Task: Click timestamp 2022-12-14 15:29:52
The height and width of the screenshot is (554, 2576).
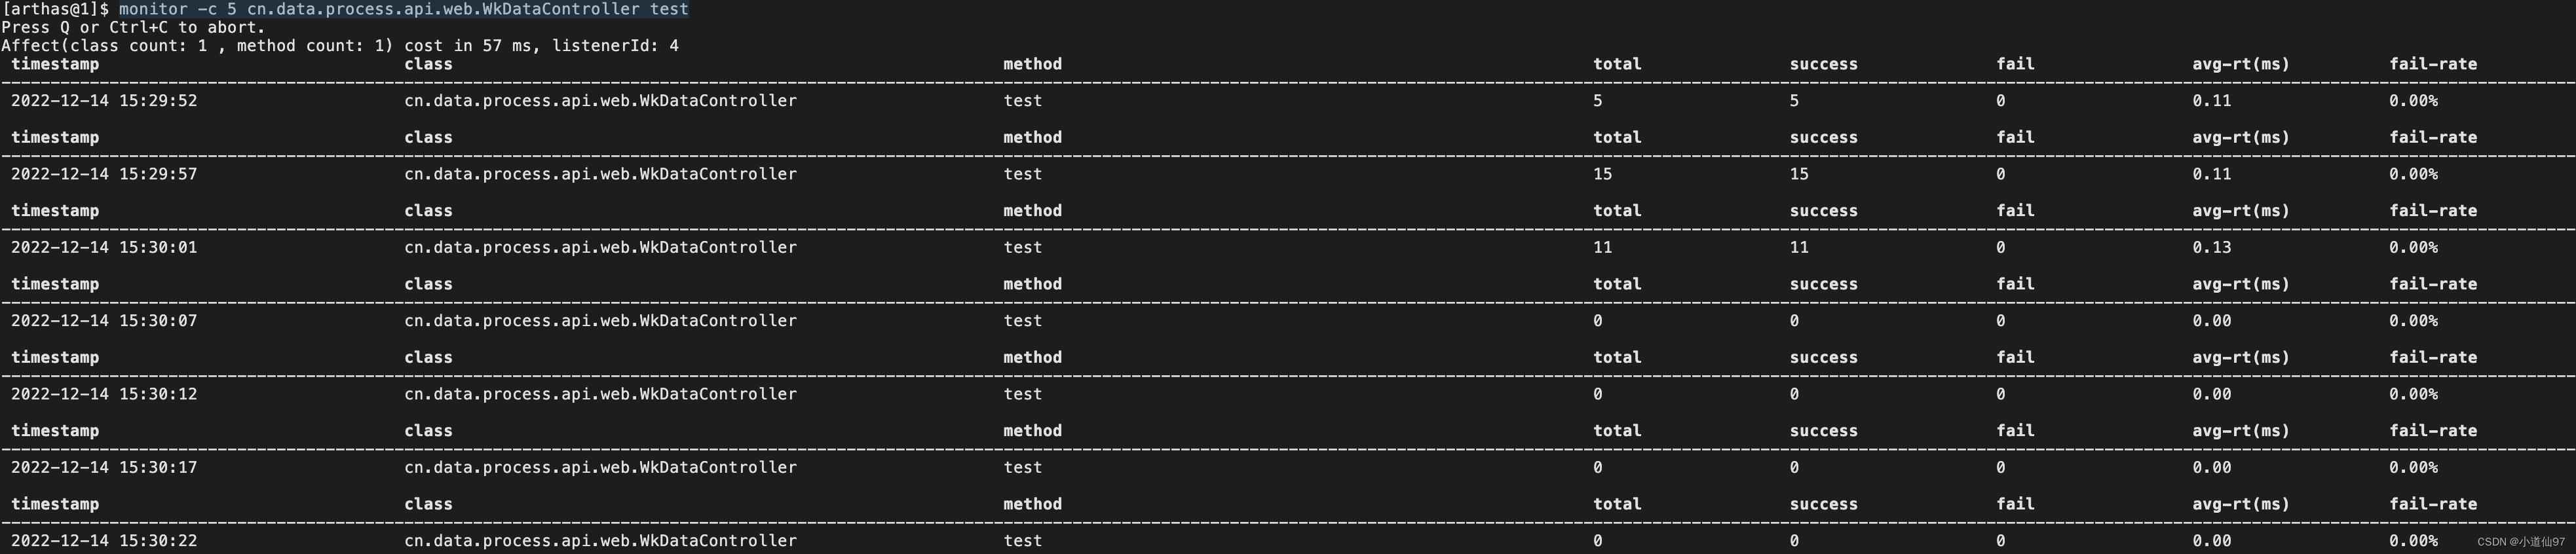Action: [104, 100]
